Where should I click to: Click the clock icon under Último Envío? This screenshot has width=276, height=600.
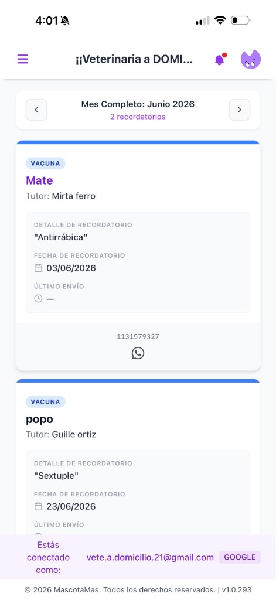pos(38,299)
